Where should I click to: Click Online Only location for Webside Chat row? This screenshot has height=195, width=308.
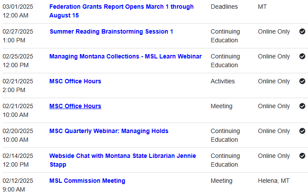click(x=274, y=156)
